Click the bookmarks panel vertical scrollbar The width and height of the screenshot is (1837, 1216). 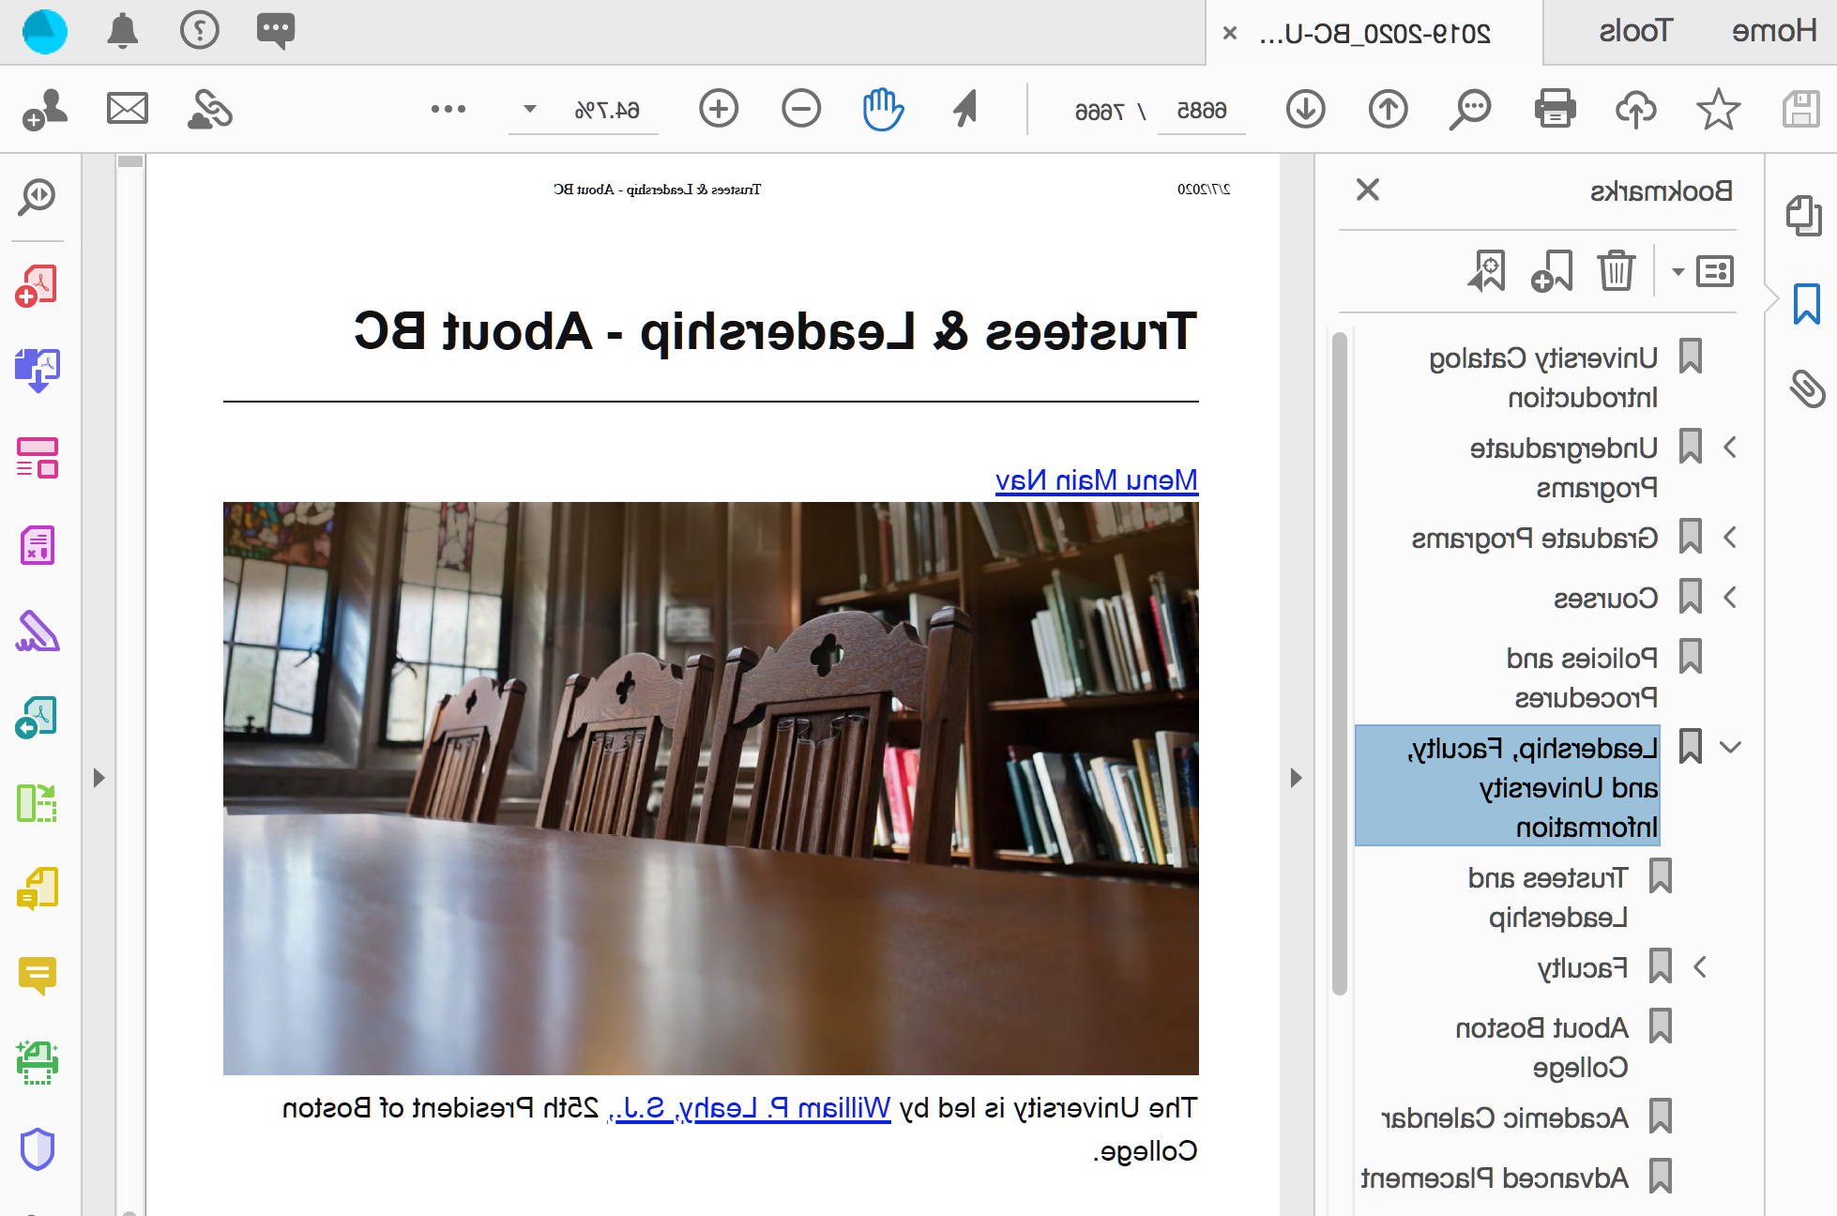point(1340,662)
